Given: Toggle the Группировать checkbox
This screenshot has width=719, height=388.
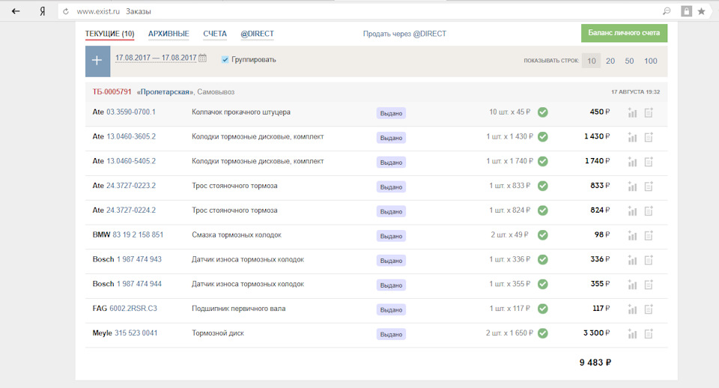Looking at the screenshot, I should coord(225,60).
